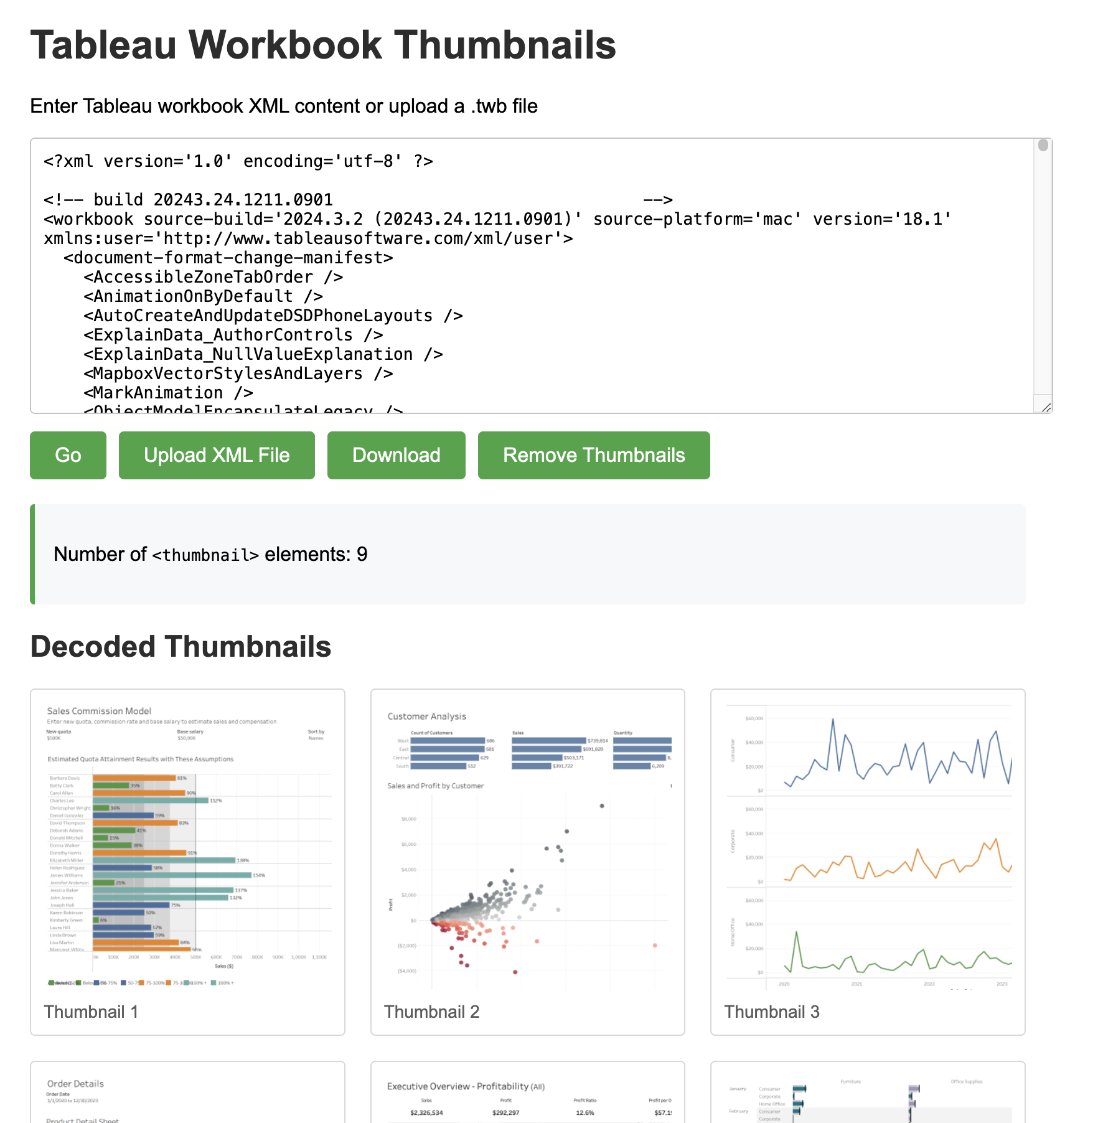Click the "<AutoCreateAndUpdateDSDPhoneLayouts />" line

pos(273,316)
